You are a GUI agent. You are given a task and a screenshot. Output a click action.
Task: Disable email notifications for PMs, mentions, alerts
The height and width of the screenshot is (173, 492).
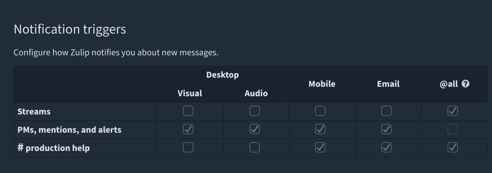click(386, 129)
